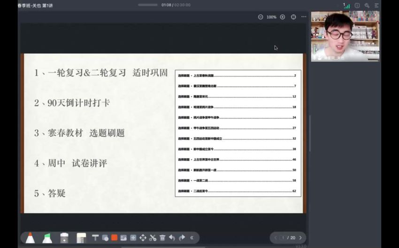The image size is (399, 248).
Task: Redo the annotation
Action: point(182,238)
